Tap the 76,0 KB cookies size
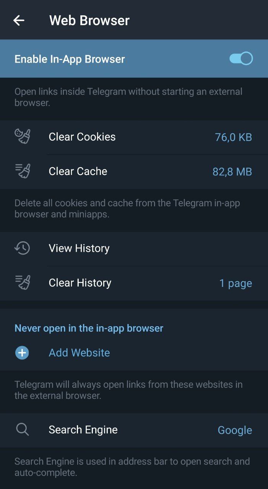Viewport: 268px width, 489px height. point(233,137)
